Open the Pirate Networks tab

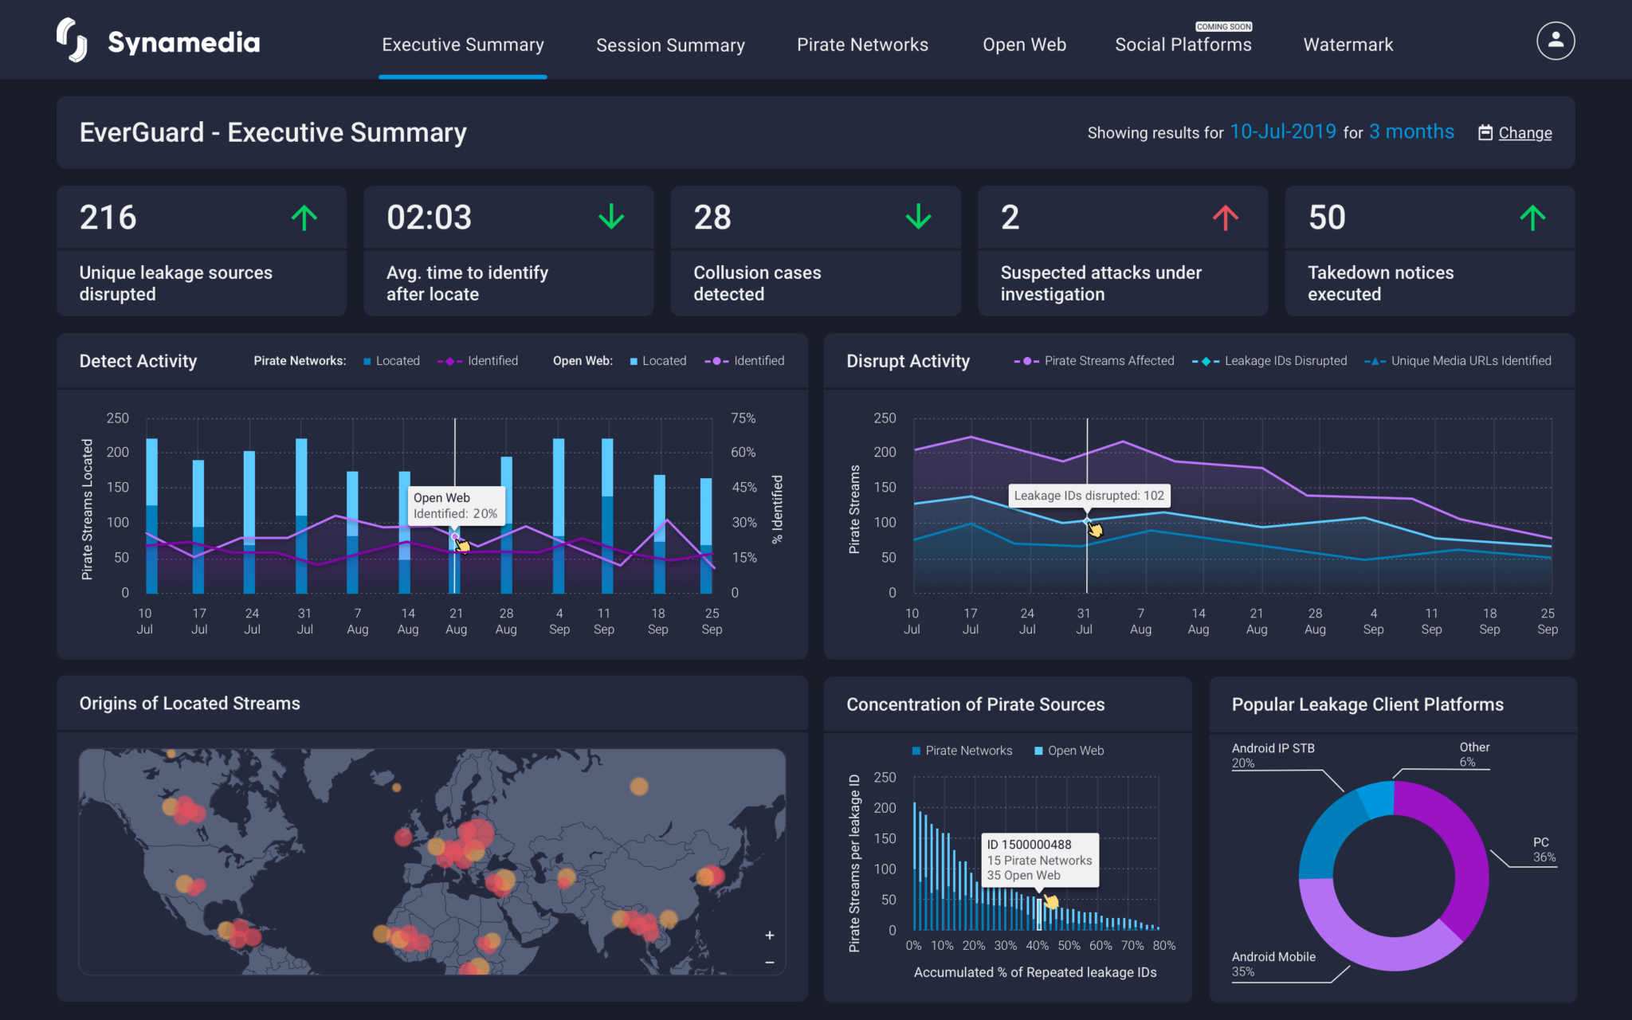(x=862, y=45)
